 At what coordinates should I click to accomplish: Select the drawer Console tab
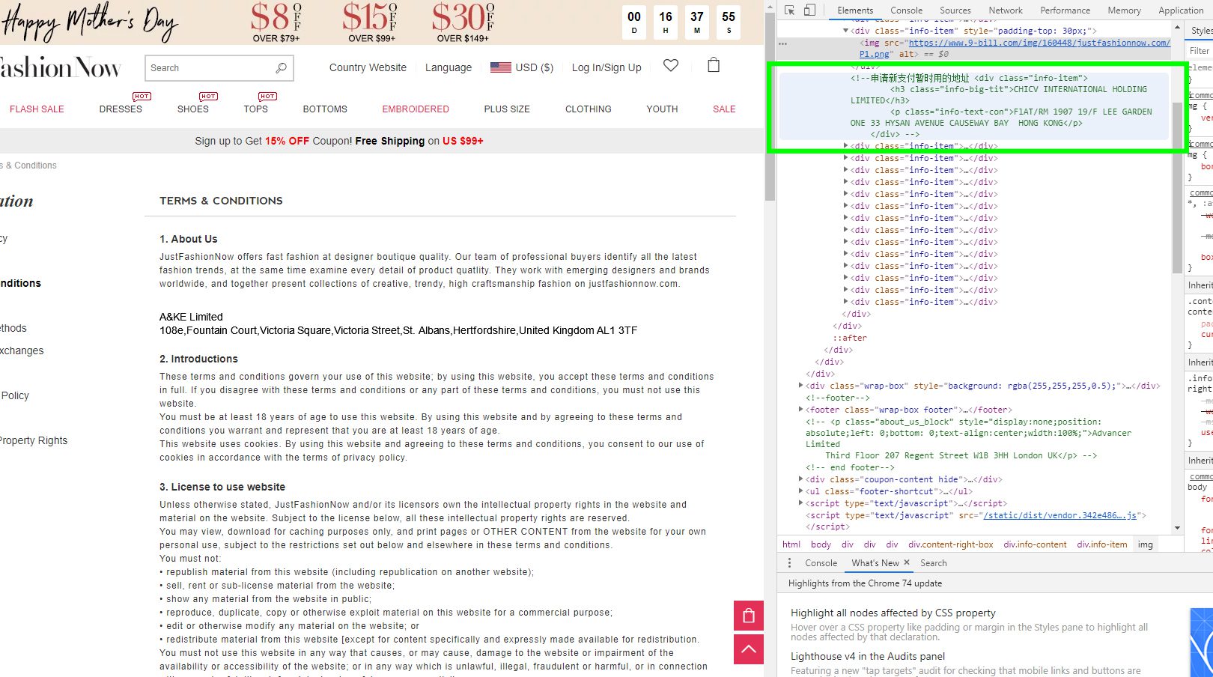821,563
